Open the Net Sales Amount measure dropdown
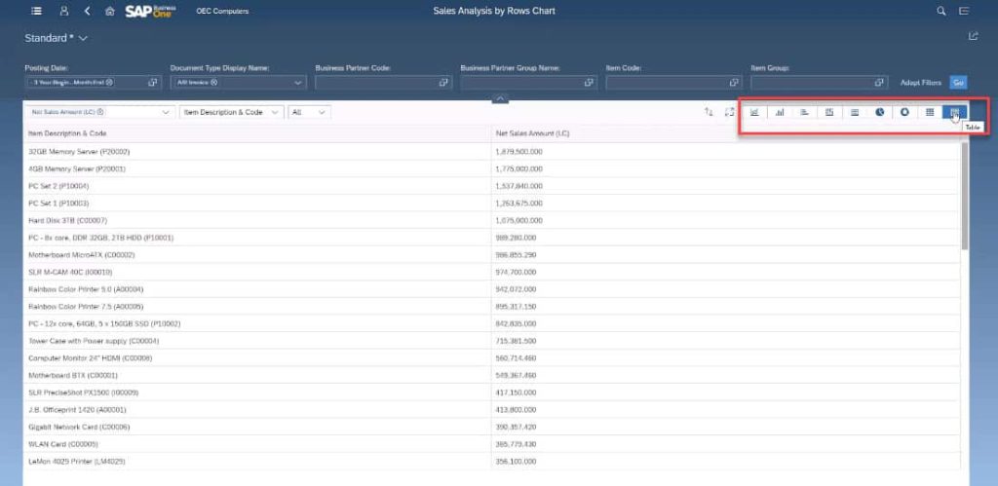Screen dimensions: 998x486 click(x=166, y=112)
